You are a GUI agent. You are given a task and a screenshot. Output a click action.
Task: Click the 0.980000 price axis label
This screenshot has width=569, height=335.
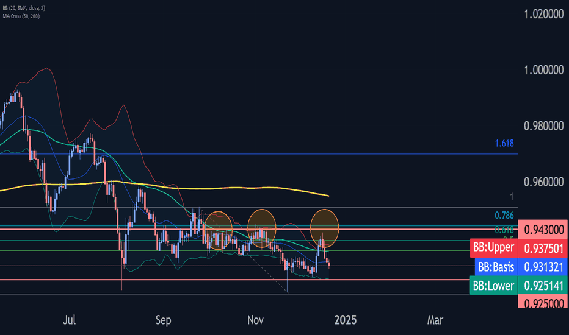coord(543,126)
